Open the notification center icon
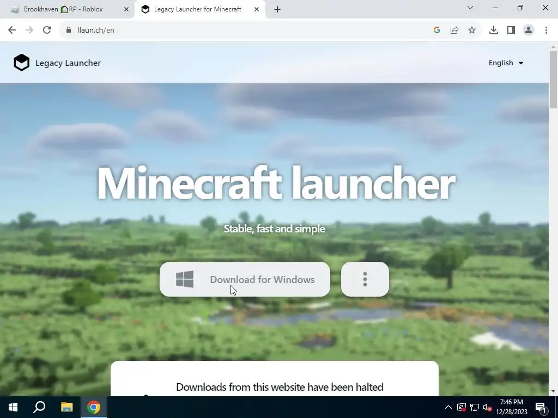This screenshot has height=418, width=558. (x=541, y=407)
